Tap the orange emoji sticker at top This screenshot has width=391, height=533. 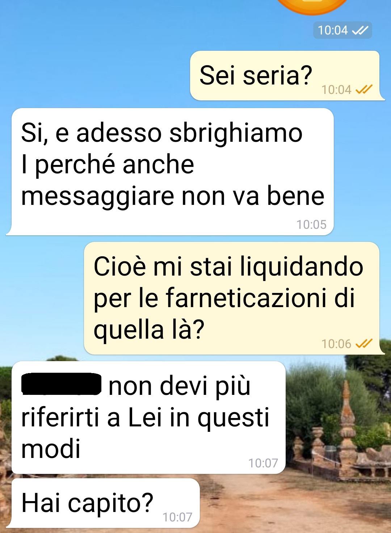pyautogui.click(x=312, y=7)
